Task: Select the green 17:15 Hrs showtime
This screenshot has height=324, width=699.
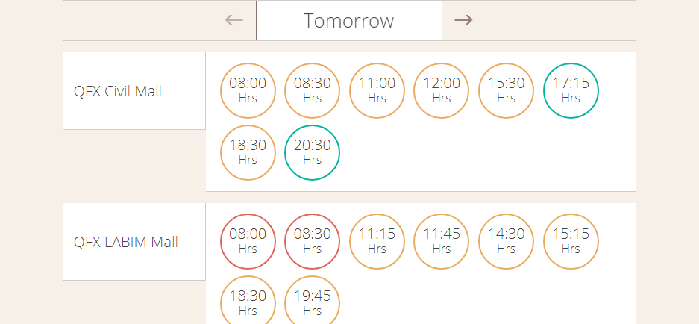Action: pyautogui.click(x=571, y=90)
